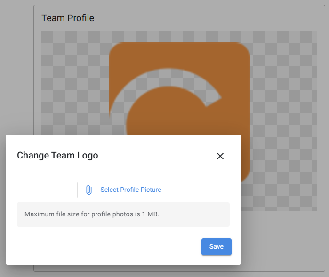Click the Team Profile heading
The image size is (329, 277).
click(x=68, y=18)
